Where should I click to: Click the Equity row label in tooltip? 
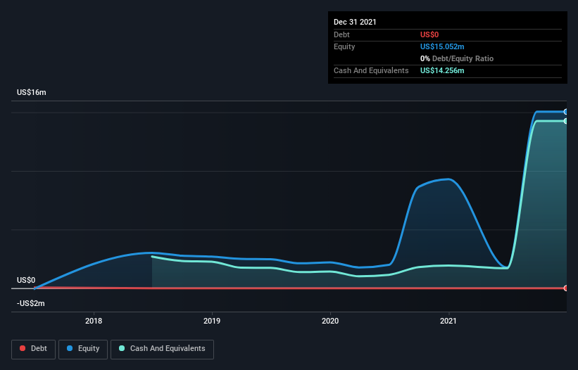tap(344, 46)
